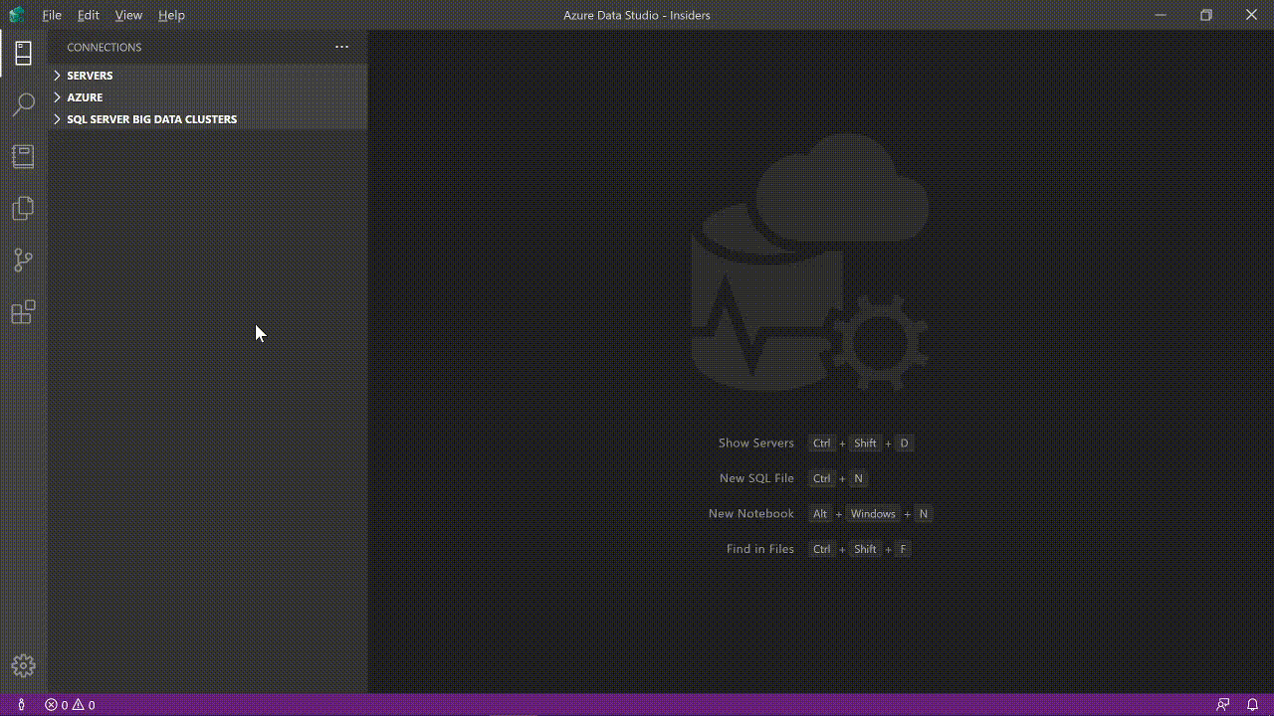Open the notifications bell in the status bar
The height and width of the screenshot is (716, 1274).
1253,704
